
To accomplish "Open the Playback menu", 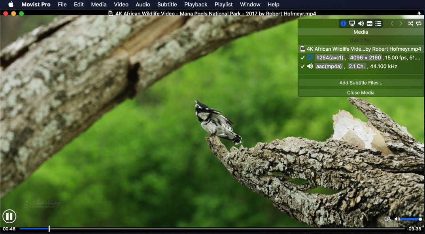I will click(196, 4).
